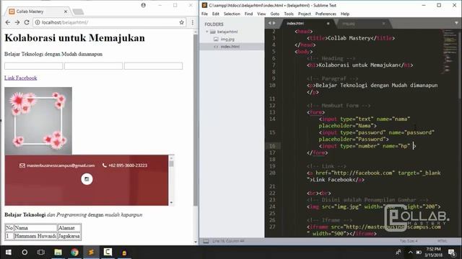
Task: Open Cortana search circle
Action: click(x=25, y=253)
